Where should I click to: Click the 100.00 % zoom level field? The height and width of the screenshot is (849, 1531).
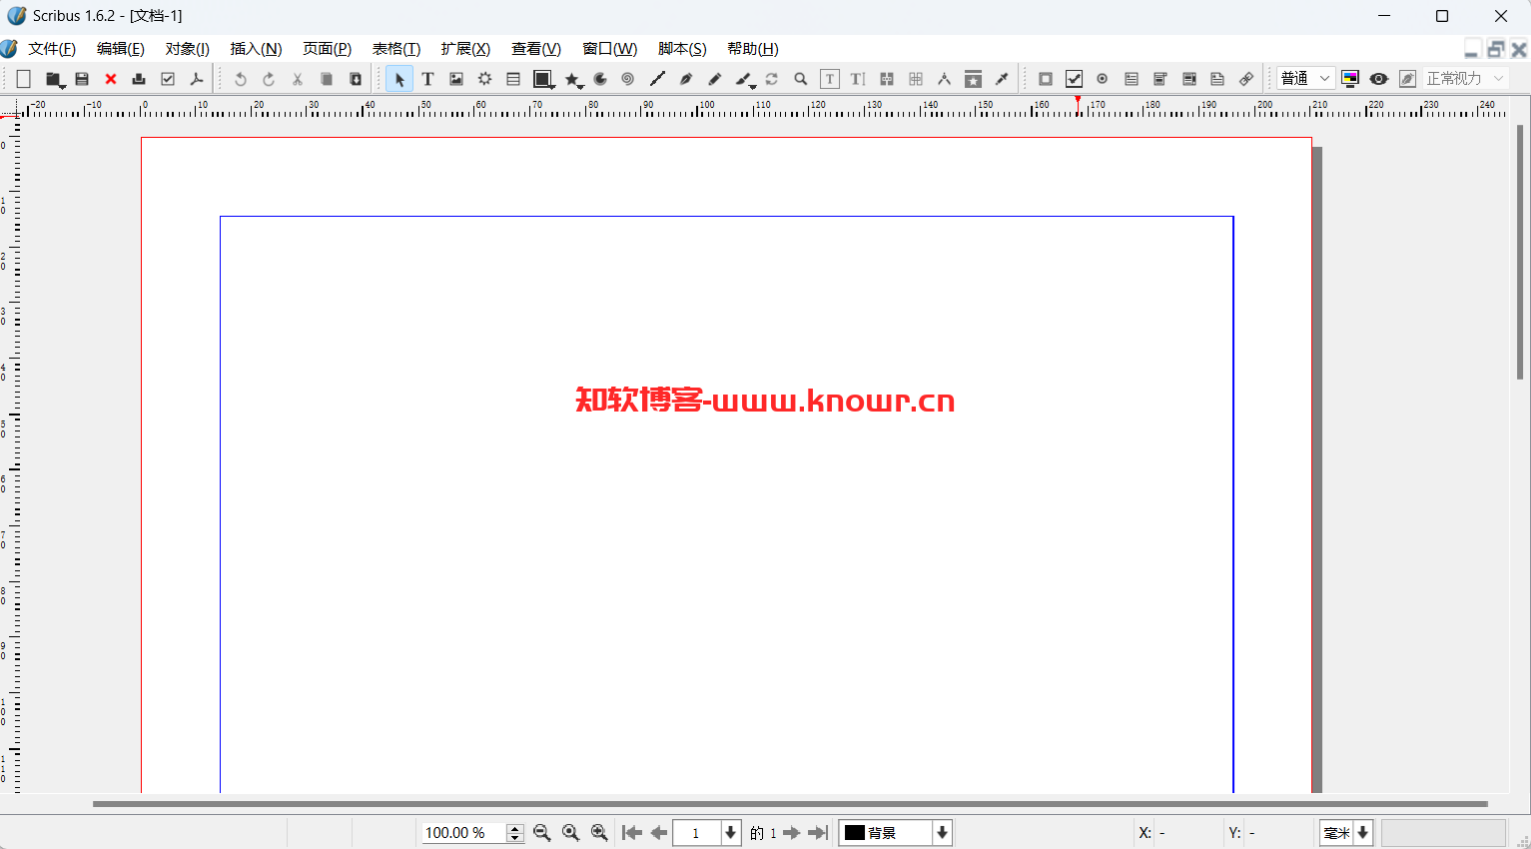(x=464, y=833)
